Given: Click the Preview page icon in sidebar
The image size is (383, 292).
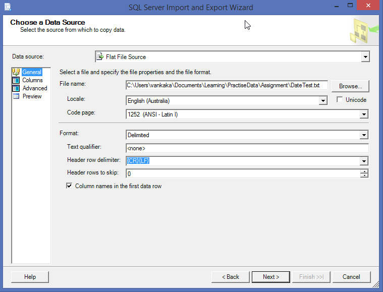Looking at the screenshot, I should (16, 96).
